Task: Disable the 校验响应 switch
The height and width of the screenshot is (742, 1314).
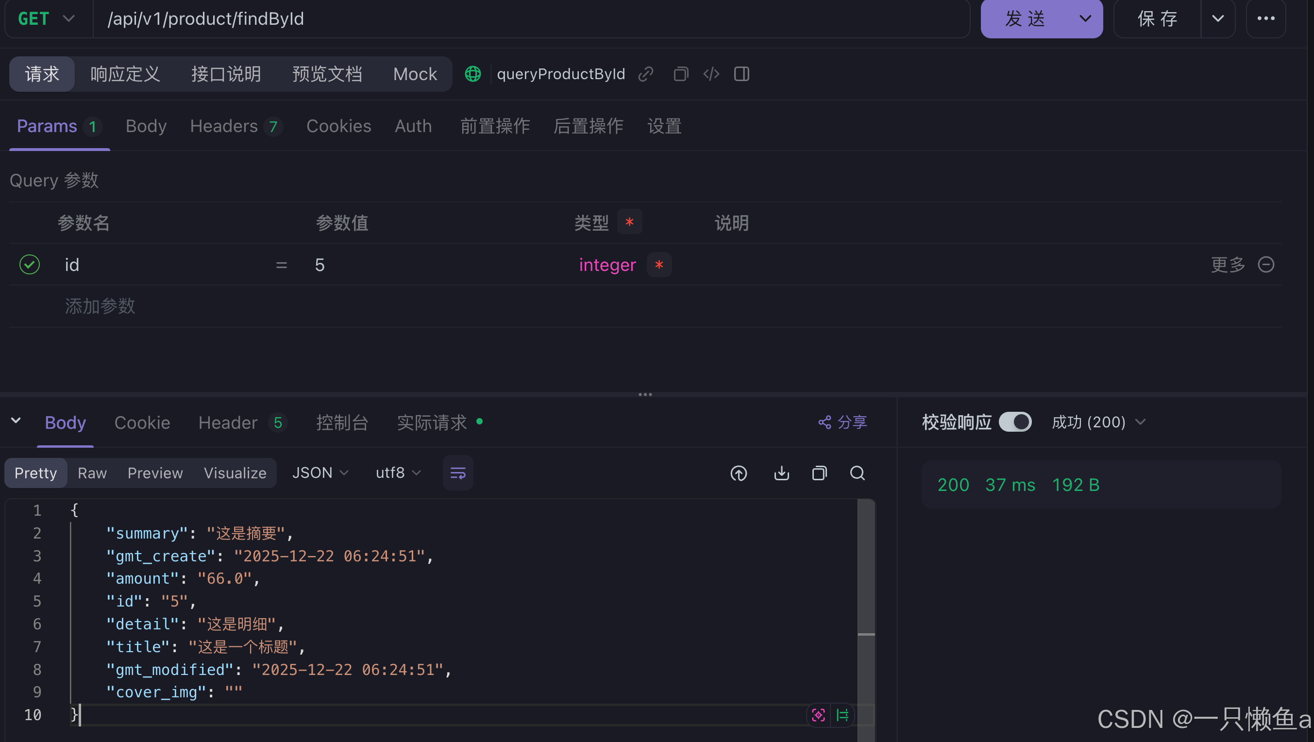Action: 1014,422
